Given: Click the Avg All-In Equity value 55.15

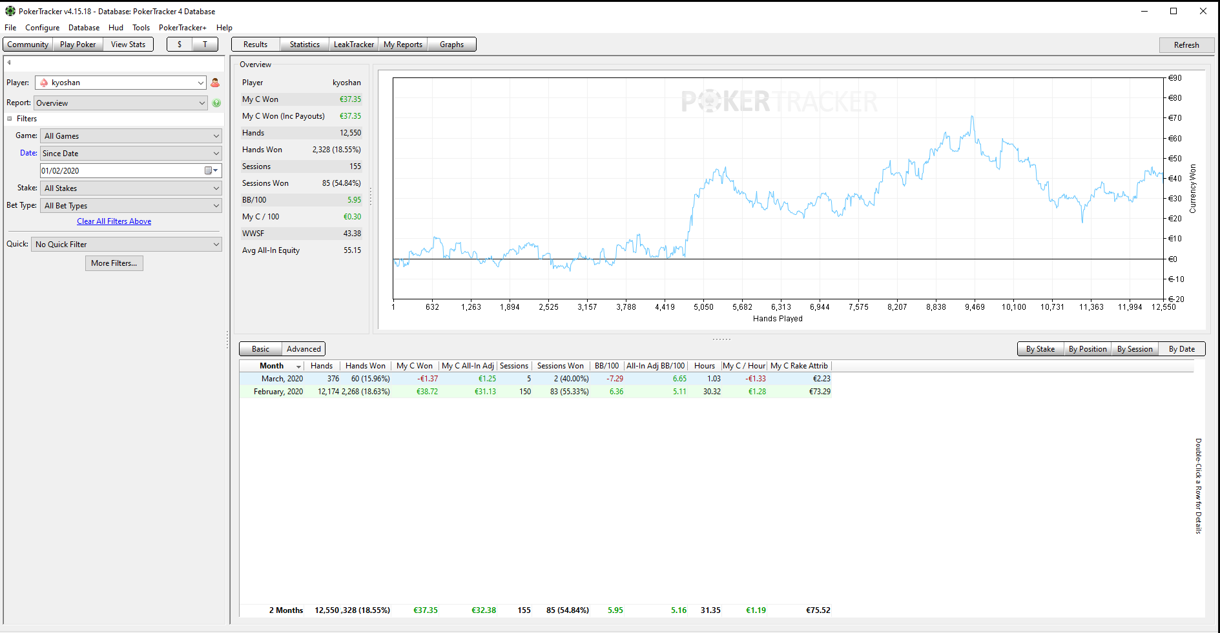Looking at the screenshot, I should pos(352,250).
